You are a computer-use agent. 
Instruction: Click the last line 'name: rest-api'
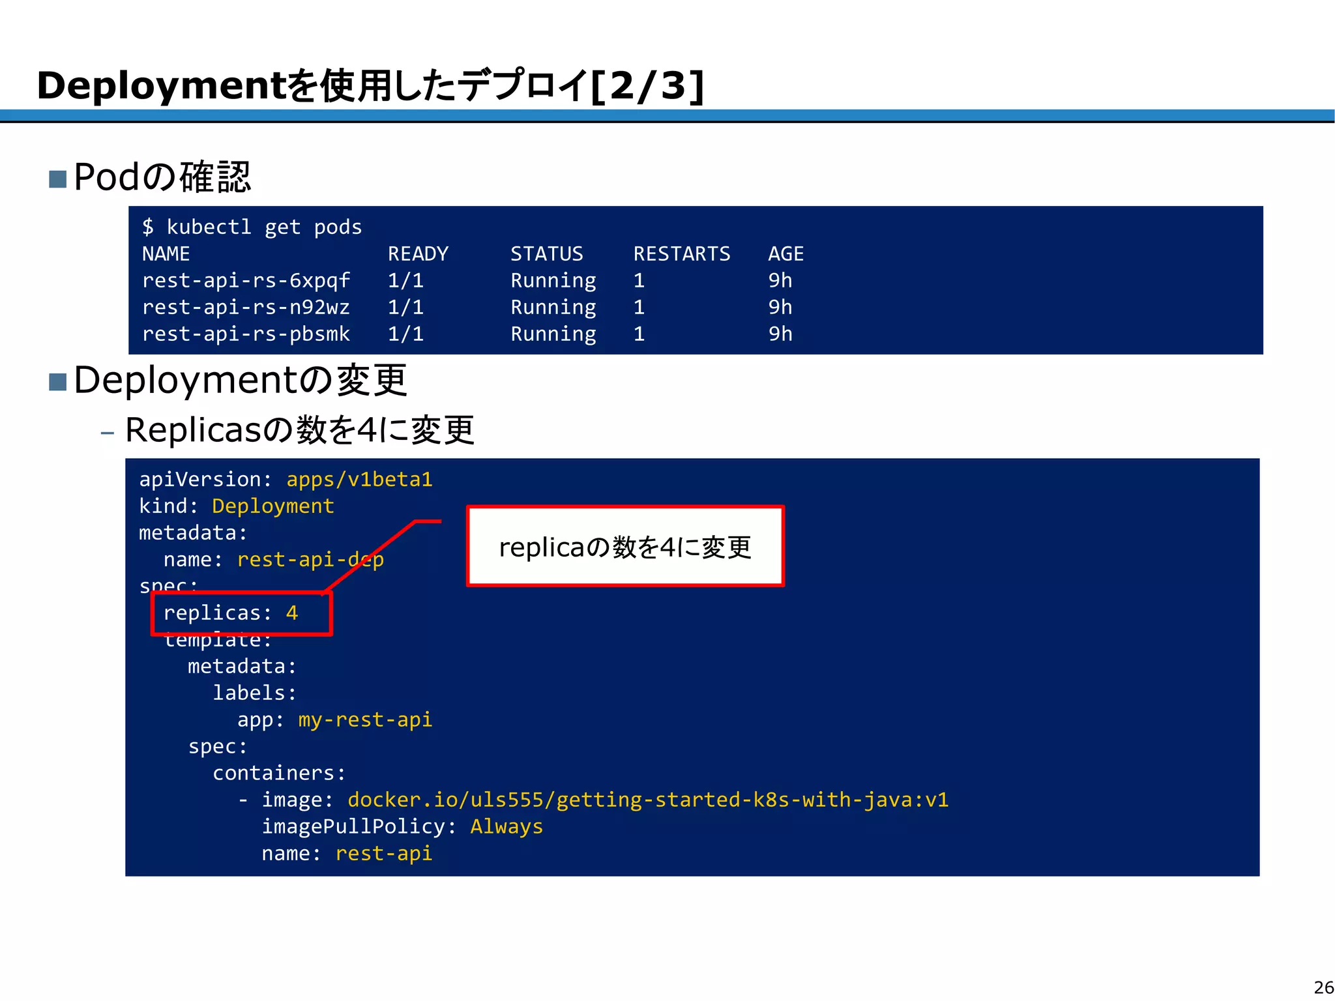pyautogui.click(x=347, y=854)
